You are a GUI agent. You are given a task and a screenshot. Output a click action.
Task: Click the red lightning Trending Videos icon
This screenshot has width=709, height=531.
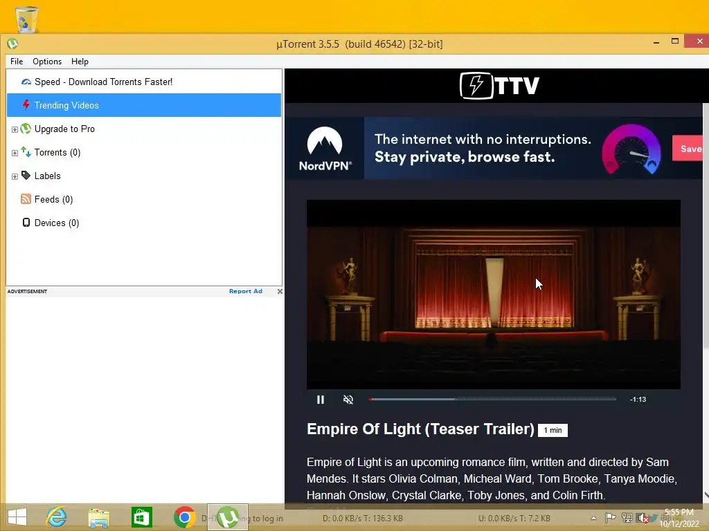pyautogui.click(x=26, y=105)
